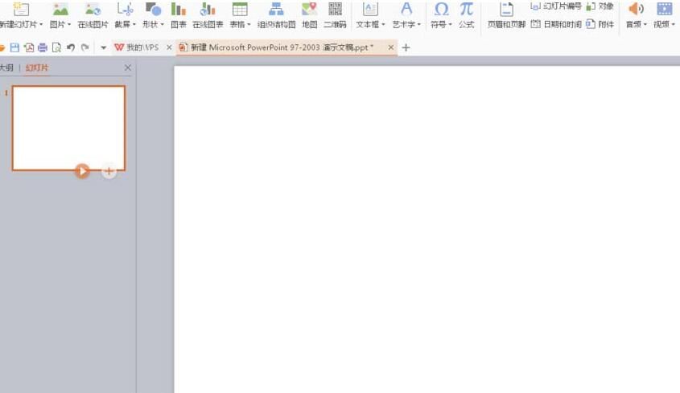
Task: Add a slide with thumbnail plus button
Action: point(109,170)
